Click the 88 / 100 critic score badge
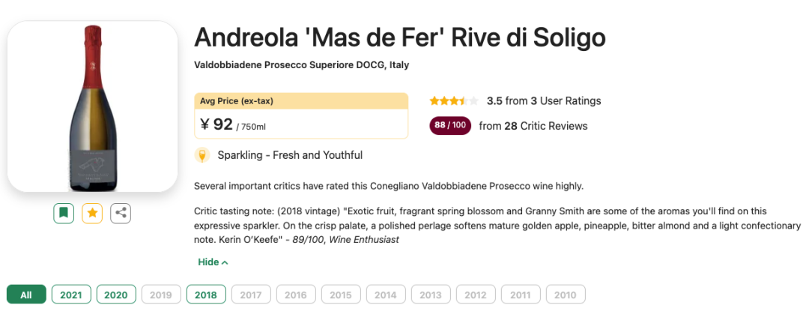 click(450, 126)
